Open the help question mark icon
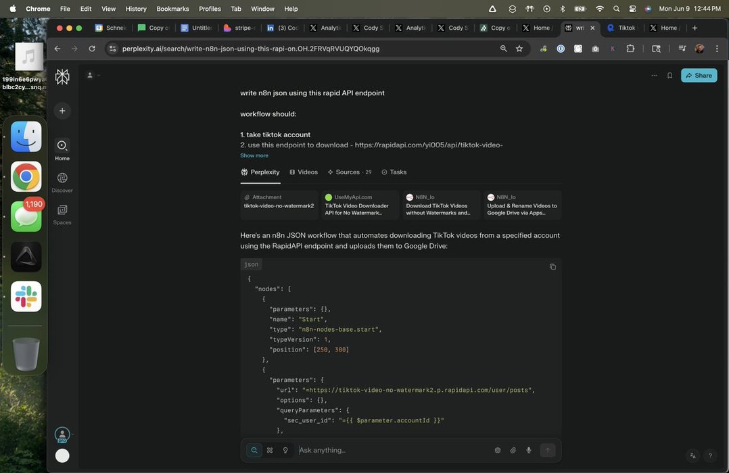This screenshot has height=473, width=729. click(x=710, y=455)
